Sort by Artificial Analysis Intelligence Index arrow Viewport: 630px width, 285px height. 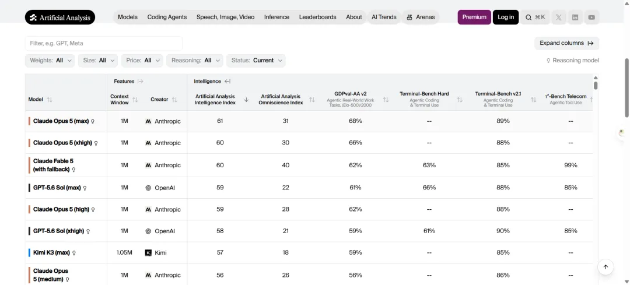click(246, 100)
